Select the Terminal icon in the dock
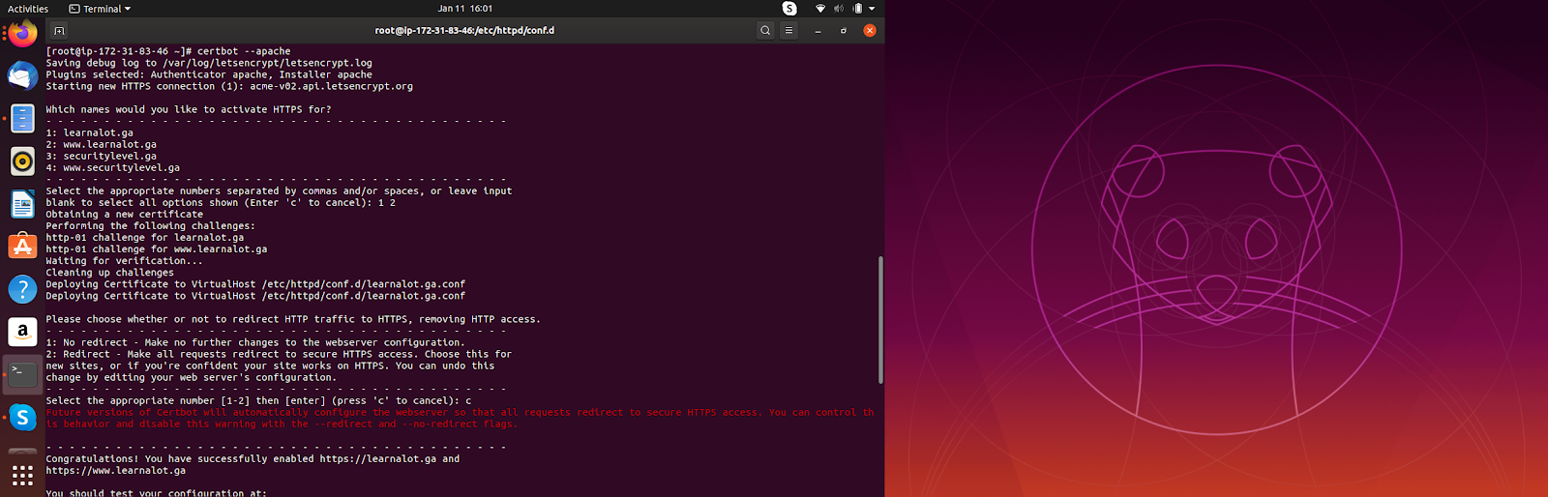This screenshot has height=497, width=1548. [22, 374]
